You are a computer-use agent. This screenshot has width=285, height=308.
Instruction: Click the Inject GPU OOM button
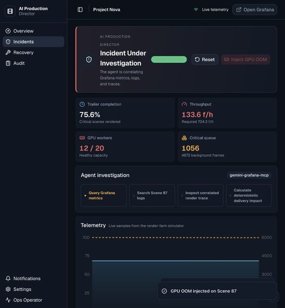click(x=246, y=60)
